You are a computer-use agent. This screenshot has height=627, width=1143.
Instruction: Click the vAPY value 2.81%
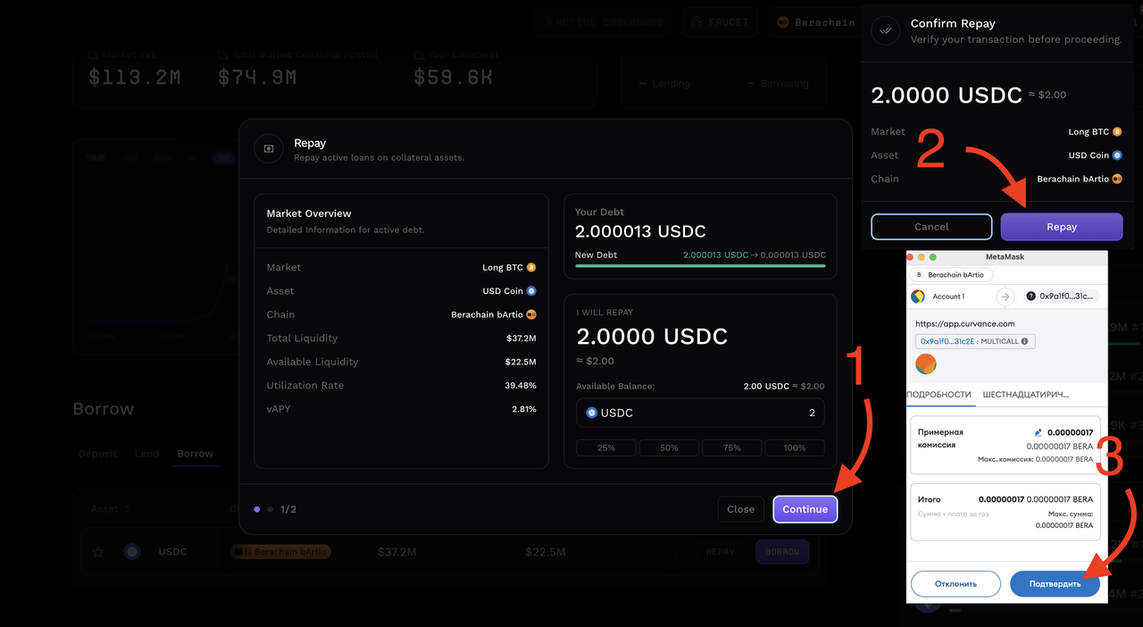coord(524,409)
